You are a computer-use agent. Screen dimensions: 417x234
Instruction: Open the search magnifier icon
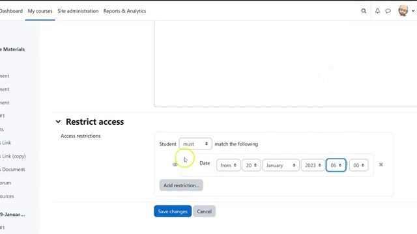click(364, 11)
